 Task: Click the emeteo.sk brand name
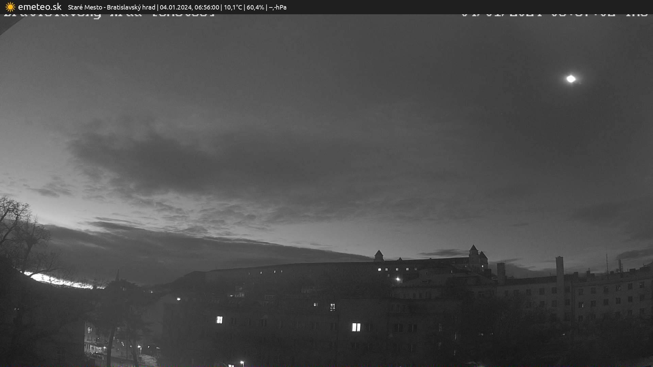[39, 7]
